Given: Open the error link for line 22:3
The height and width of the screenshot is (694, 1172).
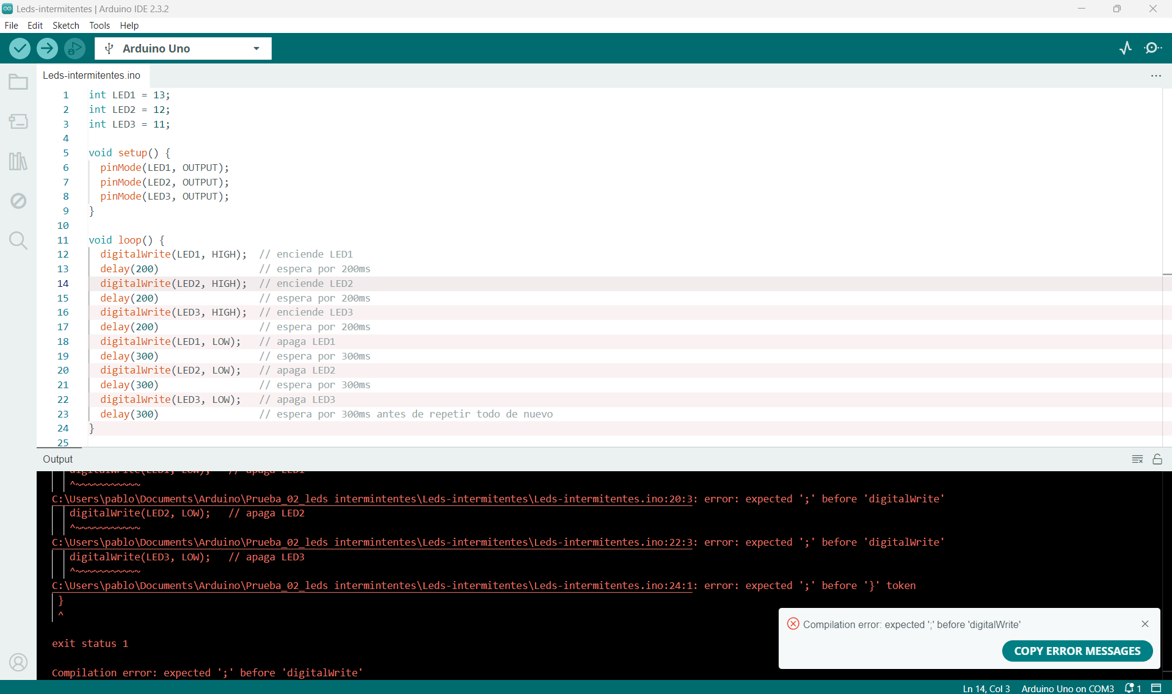Looking at the screenshot, I should tap(372, 542).
